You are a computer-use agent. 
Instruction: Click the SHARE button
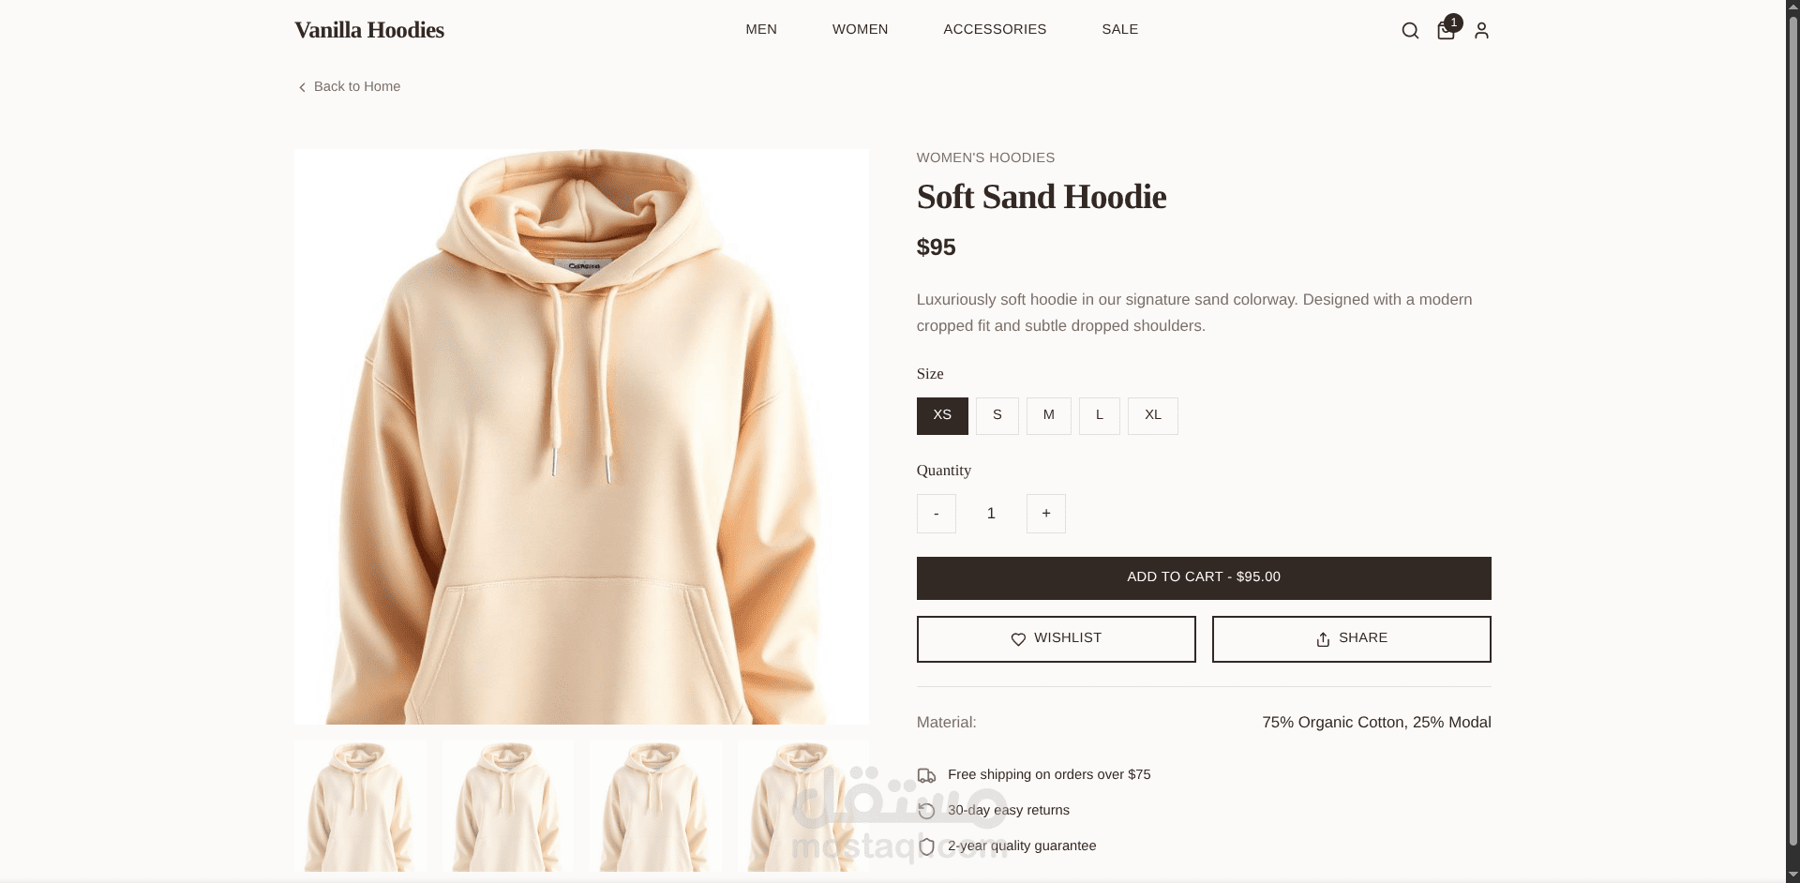(x=1351, y=639)
